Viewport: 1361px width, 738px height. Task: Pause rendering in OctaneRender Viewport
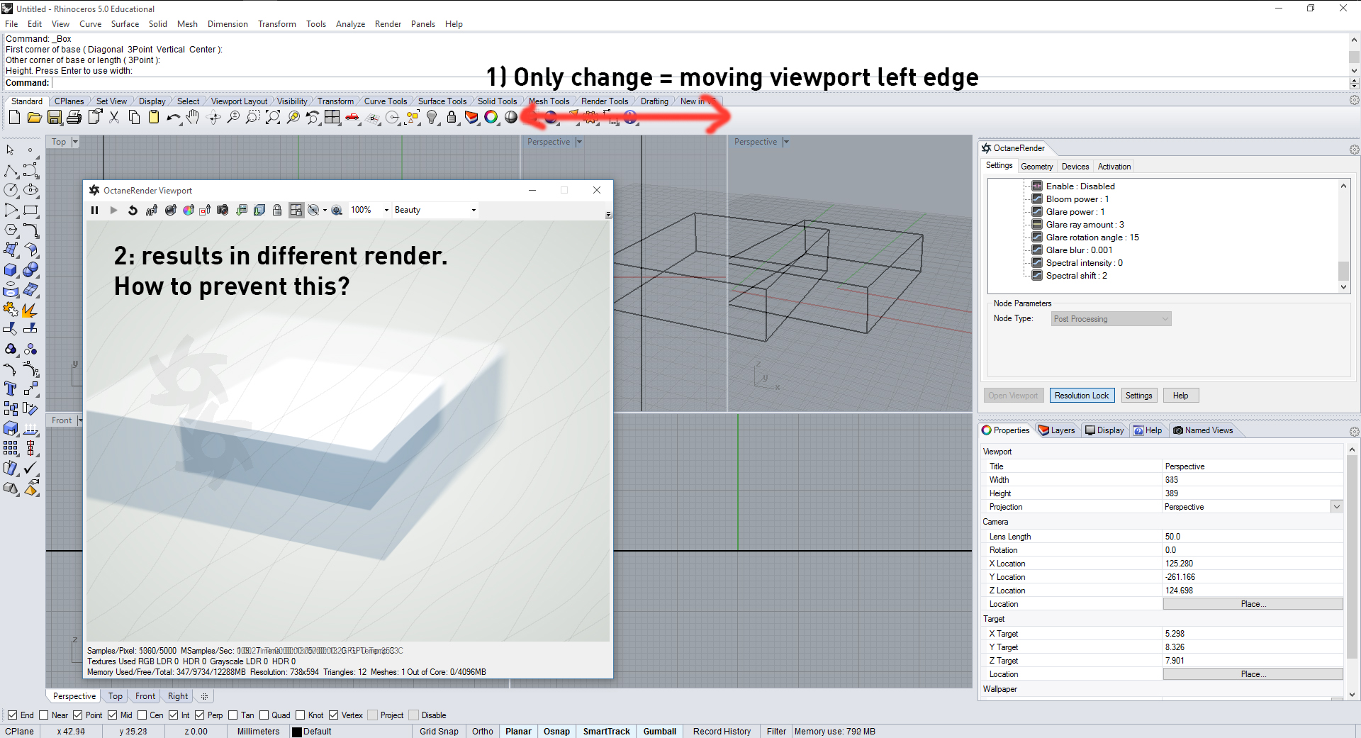pos(94,210)
